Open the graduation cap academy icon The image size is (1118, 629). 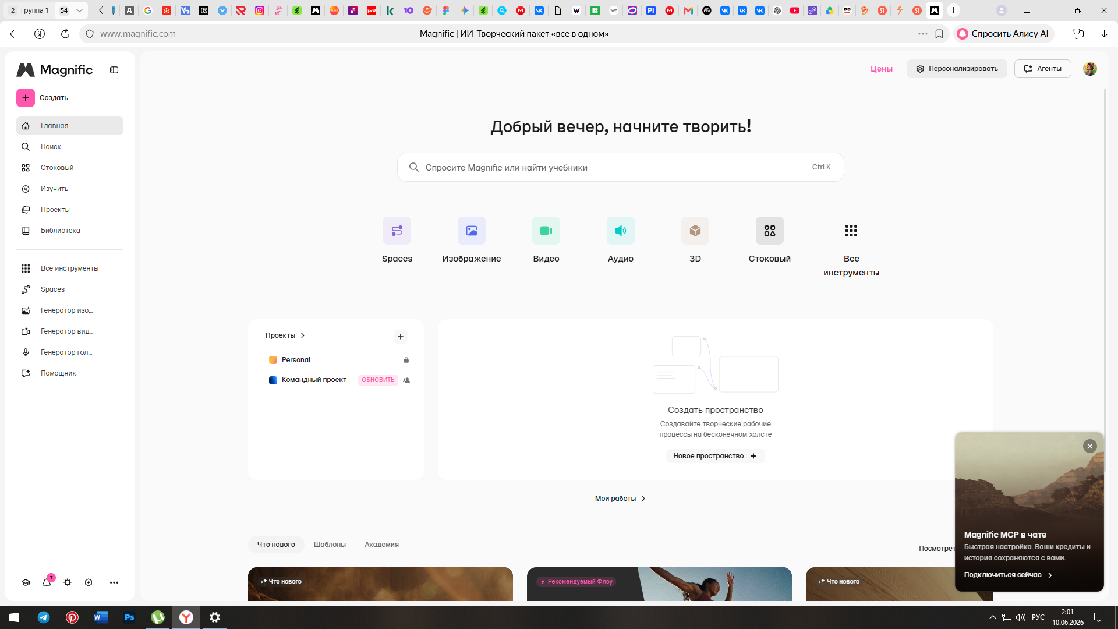(26, 582)
